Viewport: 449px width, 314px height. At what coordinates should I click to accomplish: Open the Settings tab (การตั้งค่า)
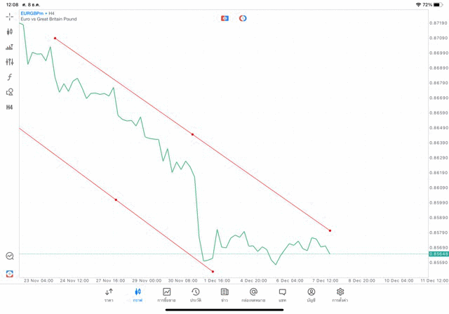tap(340, 294)
